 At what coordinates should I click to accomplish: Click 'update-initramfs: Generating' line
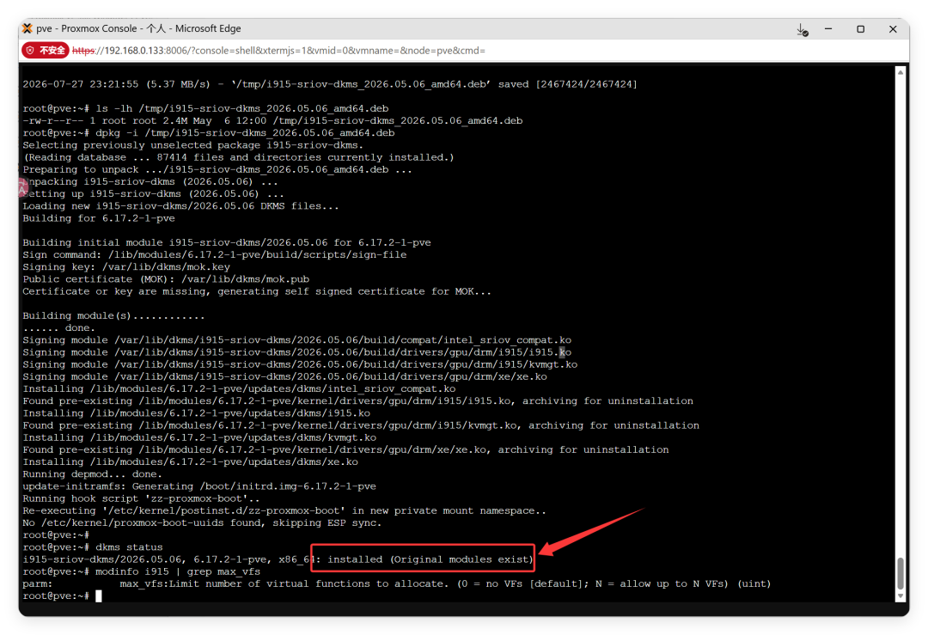pyautogui.click(x=199, y=486)
